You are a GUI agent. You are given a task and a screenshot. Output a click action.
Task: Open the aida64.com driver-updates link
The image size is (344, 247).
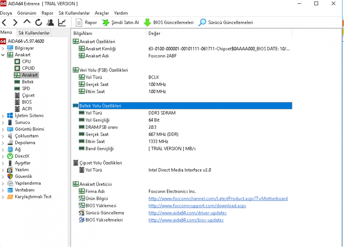pyautogui.click(x=188, y=213)
